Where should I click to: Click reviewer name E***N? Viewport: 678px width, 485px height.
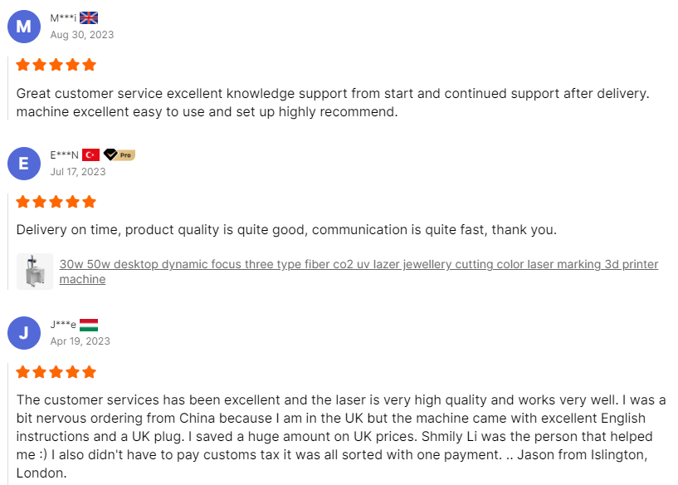pos(65,155)
